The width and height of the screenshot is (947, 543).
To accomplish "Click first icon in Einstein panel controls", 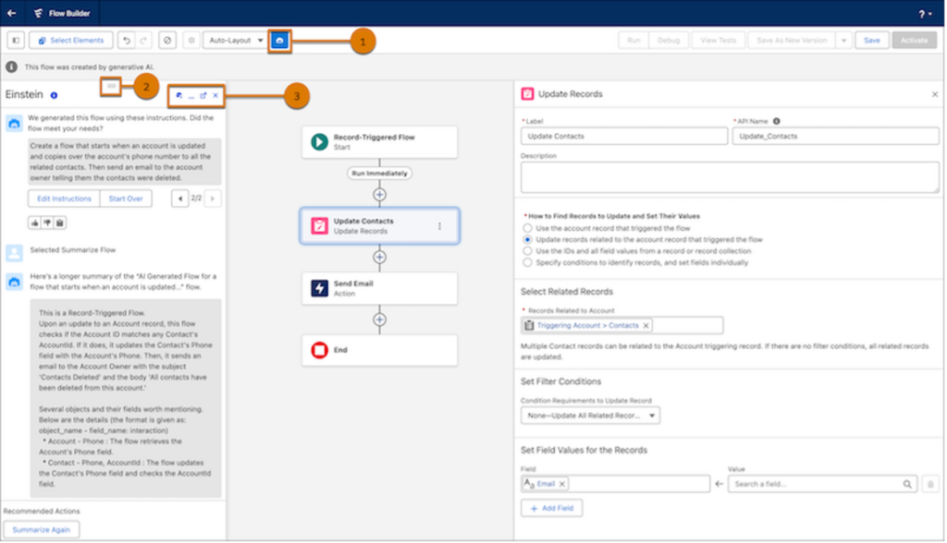I will (178, 95).
